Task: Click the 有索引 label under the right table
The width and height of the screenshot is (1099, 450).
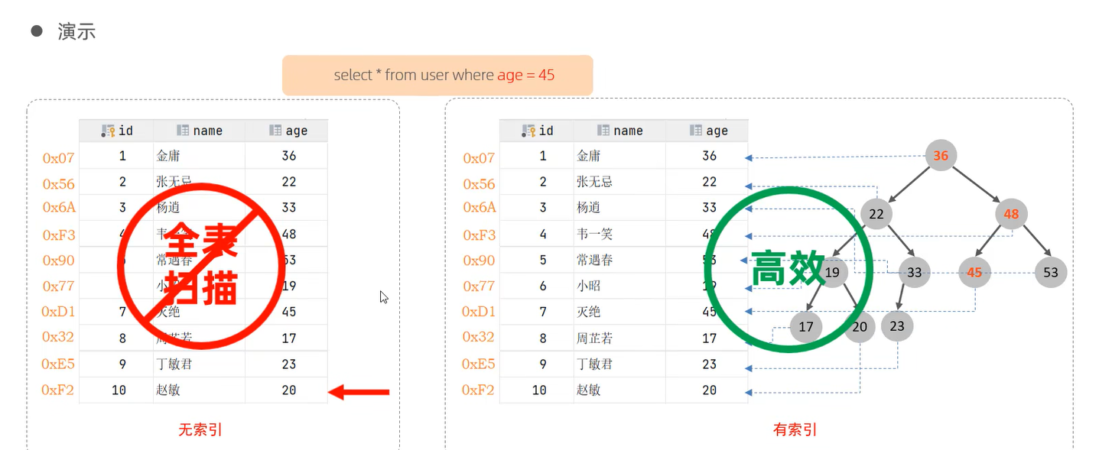Action: [793, 429]
